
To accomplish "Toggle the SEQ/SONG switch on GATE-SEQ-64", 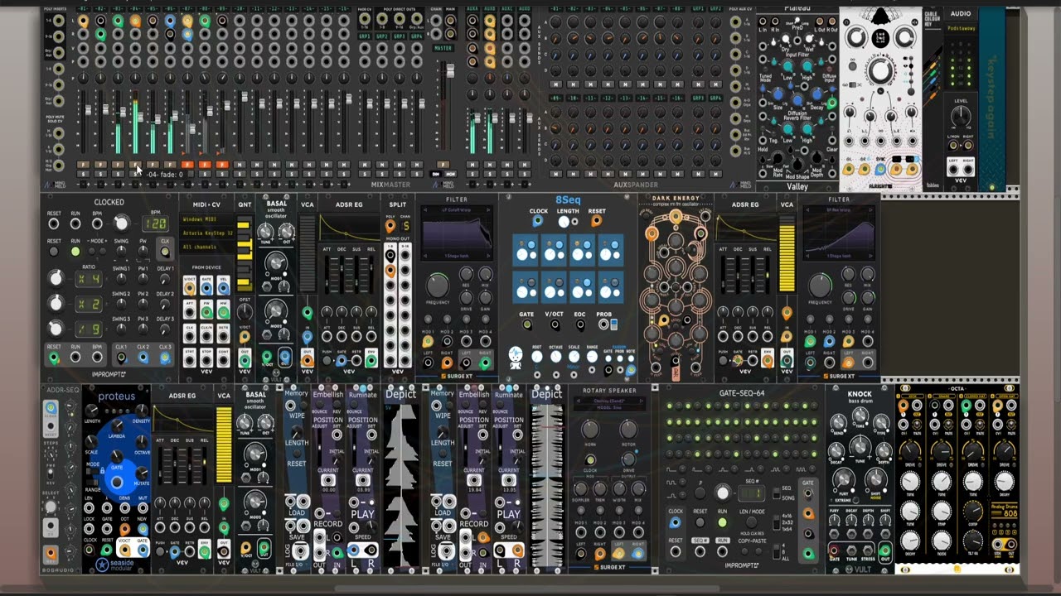I will click(x=778, y=493).
